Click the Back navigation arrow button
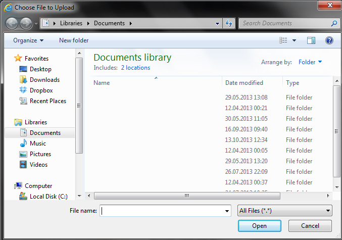Screen dimensions: 342x240 pos(12,23)
